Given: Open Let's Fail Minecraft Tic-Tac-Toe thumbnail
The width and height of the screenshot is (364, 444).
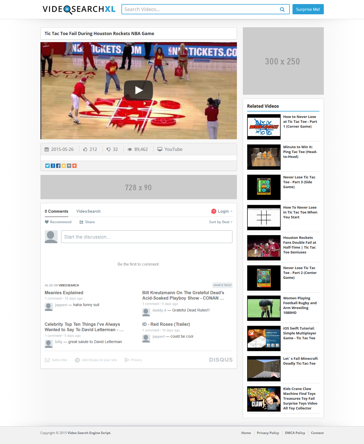Looking at the screenshot, I should point(264,369).
